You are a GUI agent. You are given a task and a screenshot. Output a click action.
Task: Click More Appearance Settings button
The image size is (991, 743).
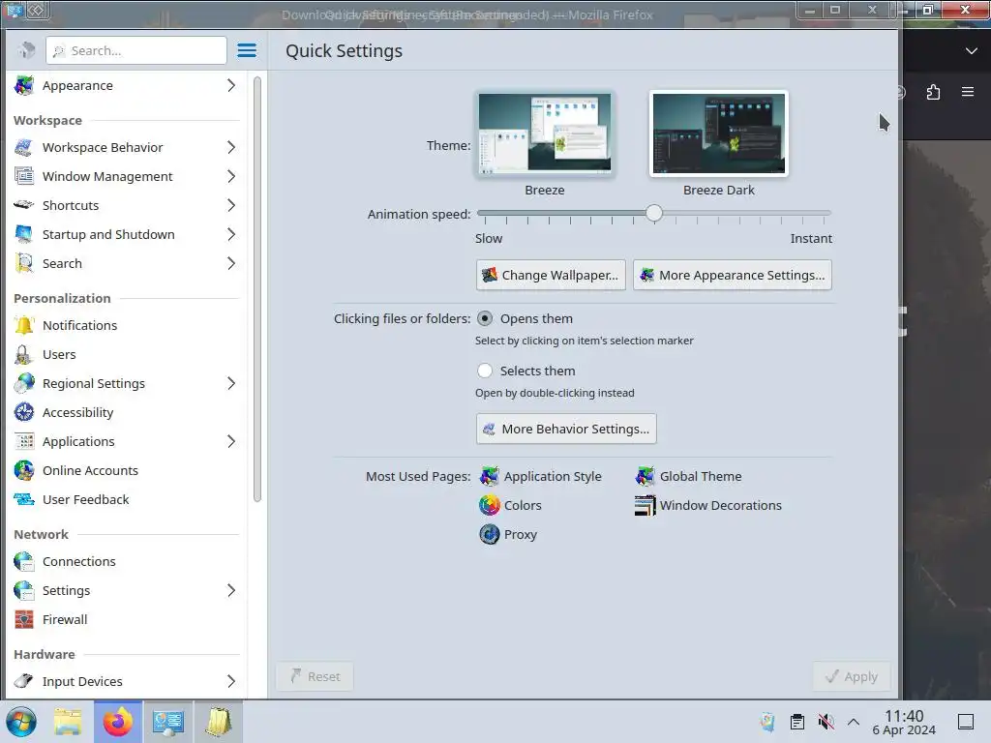pos(733,275)
